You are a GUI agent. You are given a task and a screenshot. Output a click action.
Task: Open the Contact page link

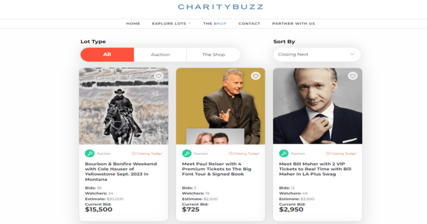249,24
